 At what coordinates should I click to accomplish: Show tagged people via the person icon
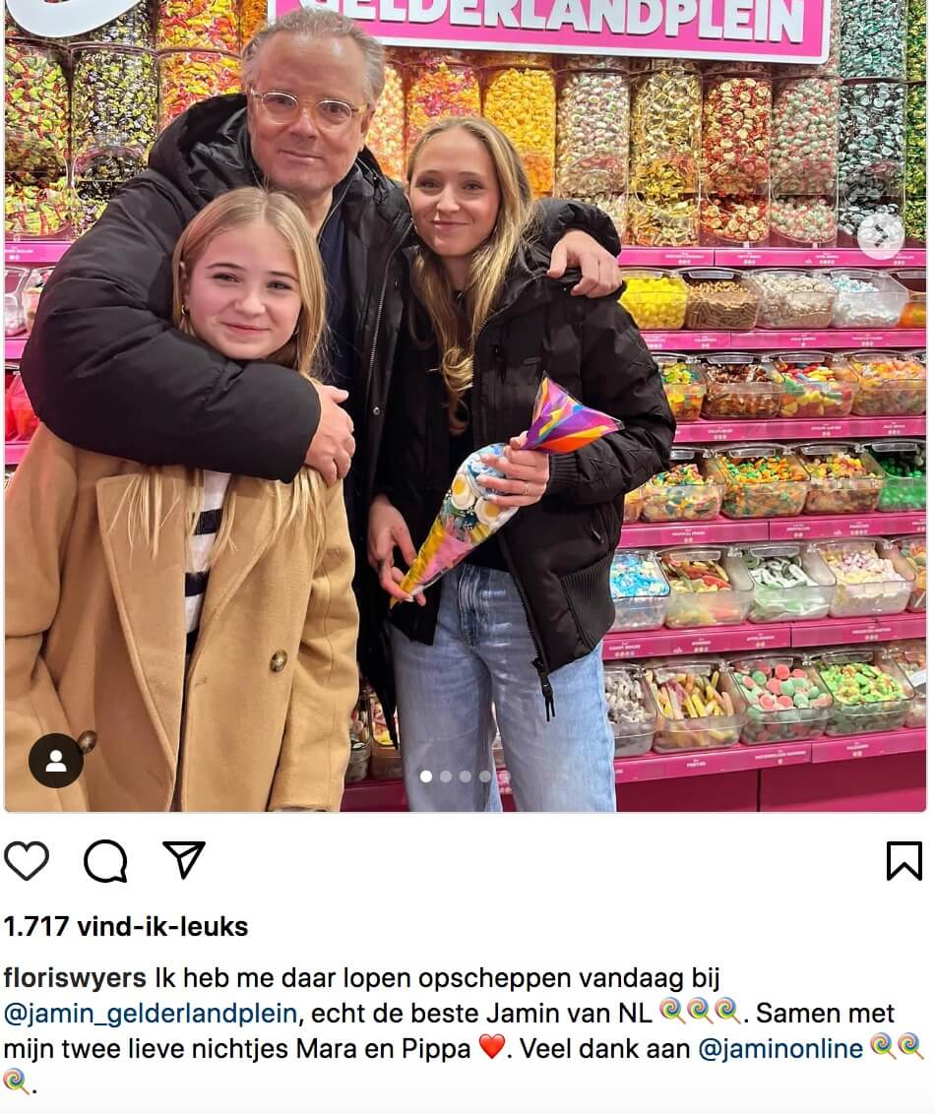(x=55, y=761)
